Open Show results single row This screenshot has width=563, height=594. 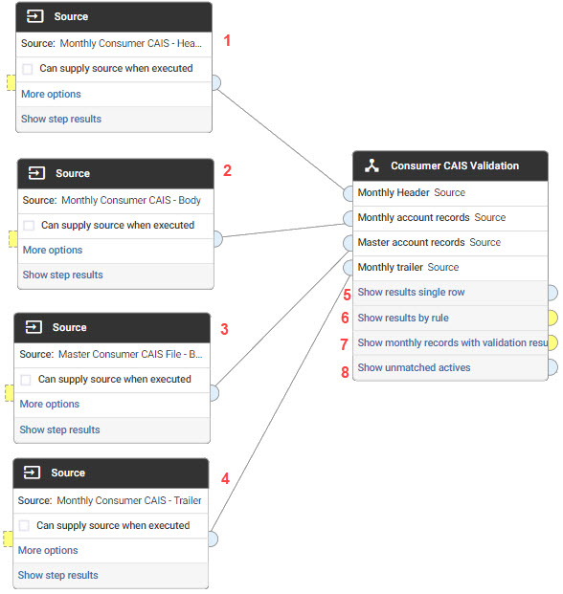[412, 292]
